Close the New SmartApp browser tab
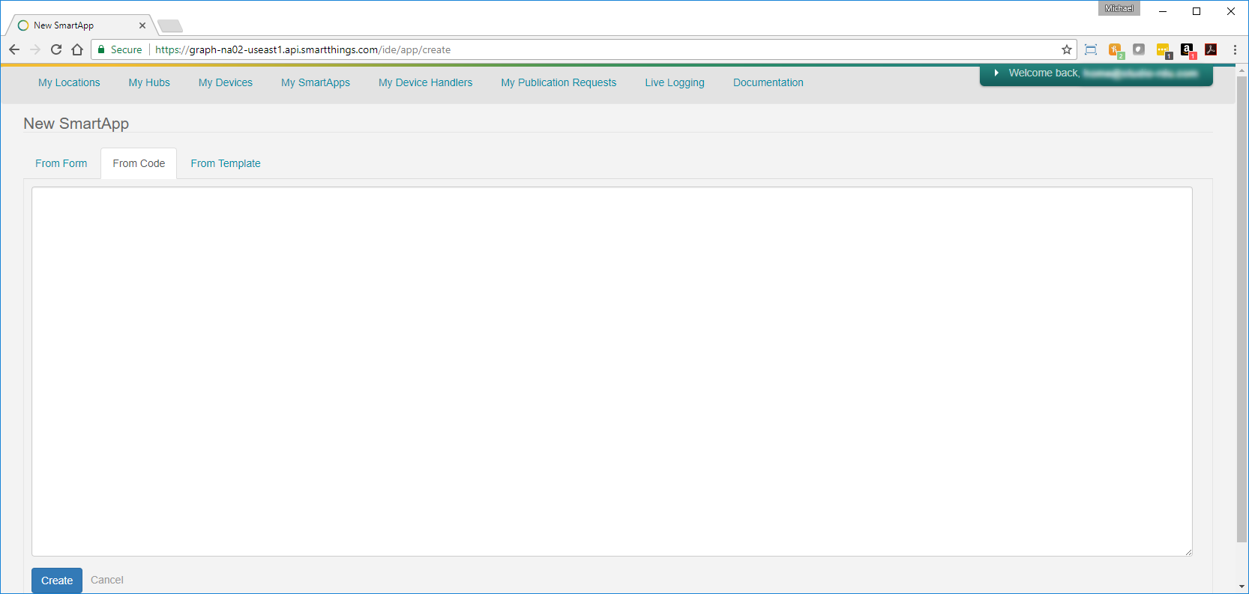 tap(142, 25)
